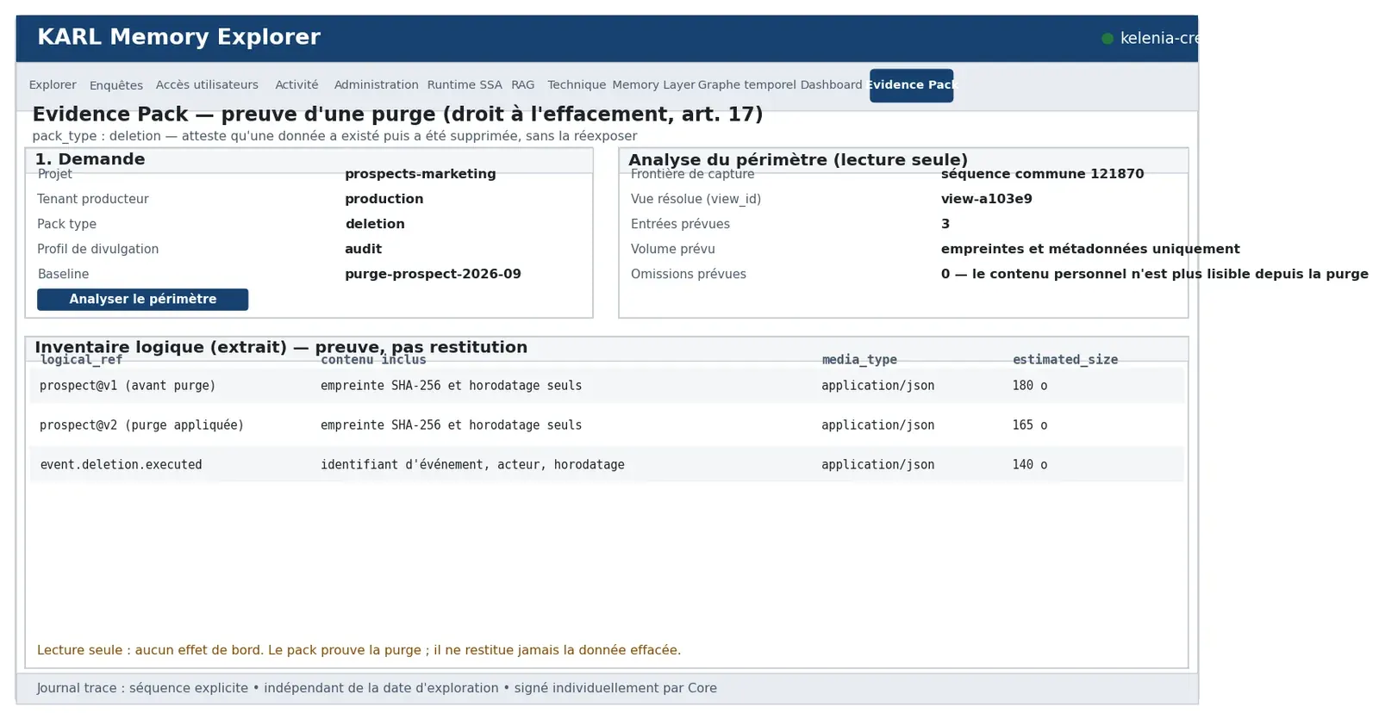The height and width of the screenshot is (719, 1379).
Task: Select tenant value production
Action: point(384,199)
